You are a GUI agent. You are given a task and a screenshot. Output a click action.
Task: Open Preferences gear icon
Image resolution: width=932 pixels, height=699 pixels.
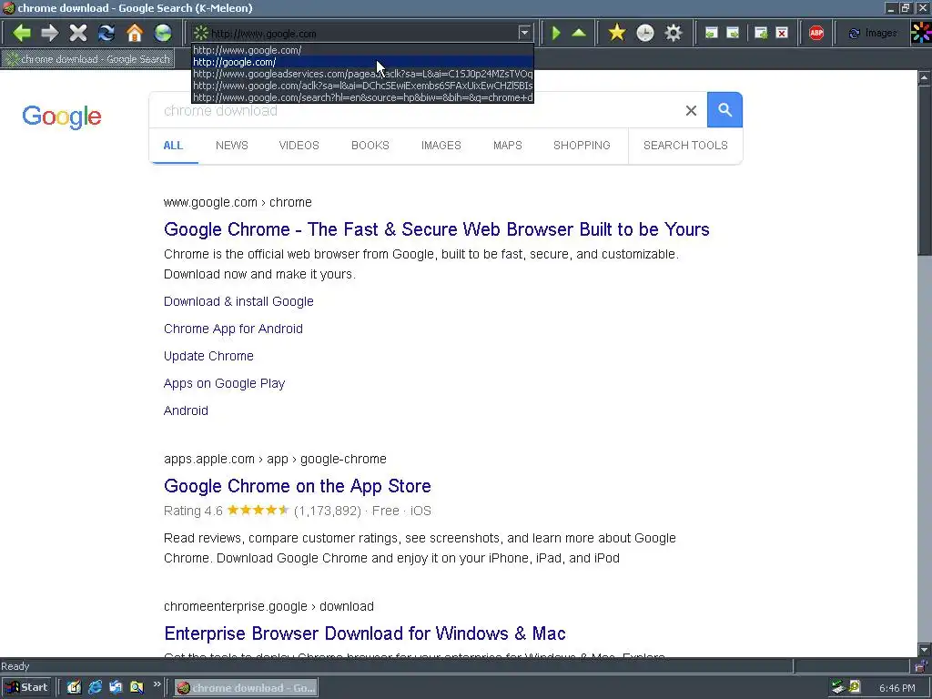[x=673, y=33]
